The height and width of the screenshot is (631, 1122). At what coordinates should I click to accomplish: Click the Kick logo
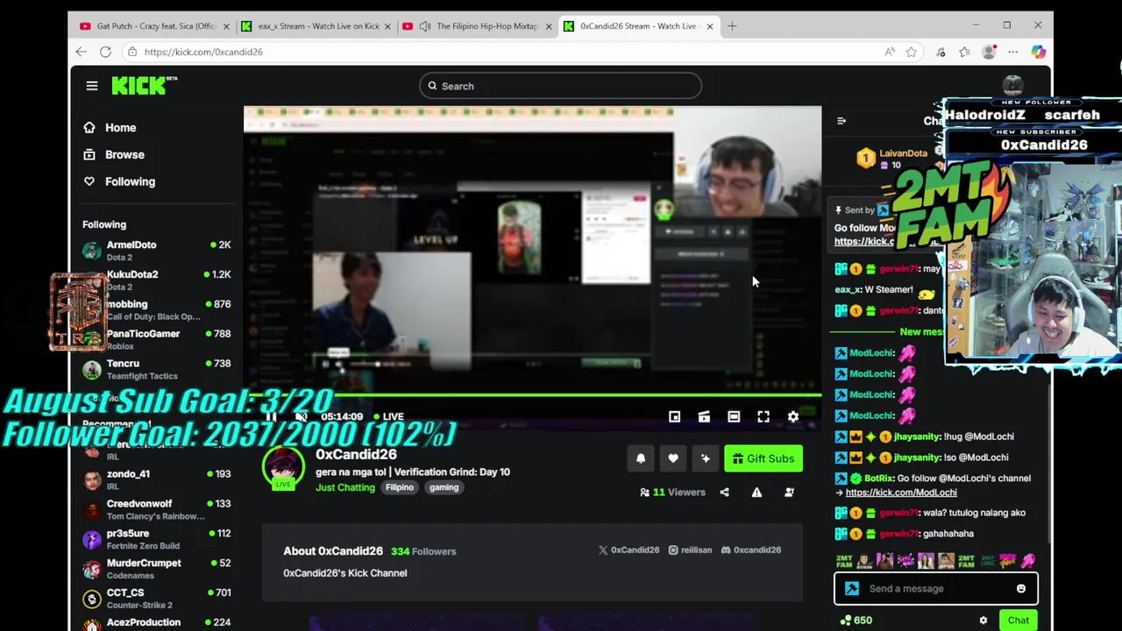click(x=144, y=85)
